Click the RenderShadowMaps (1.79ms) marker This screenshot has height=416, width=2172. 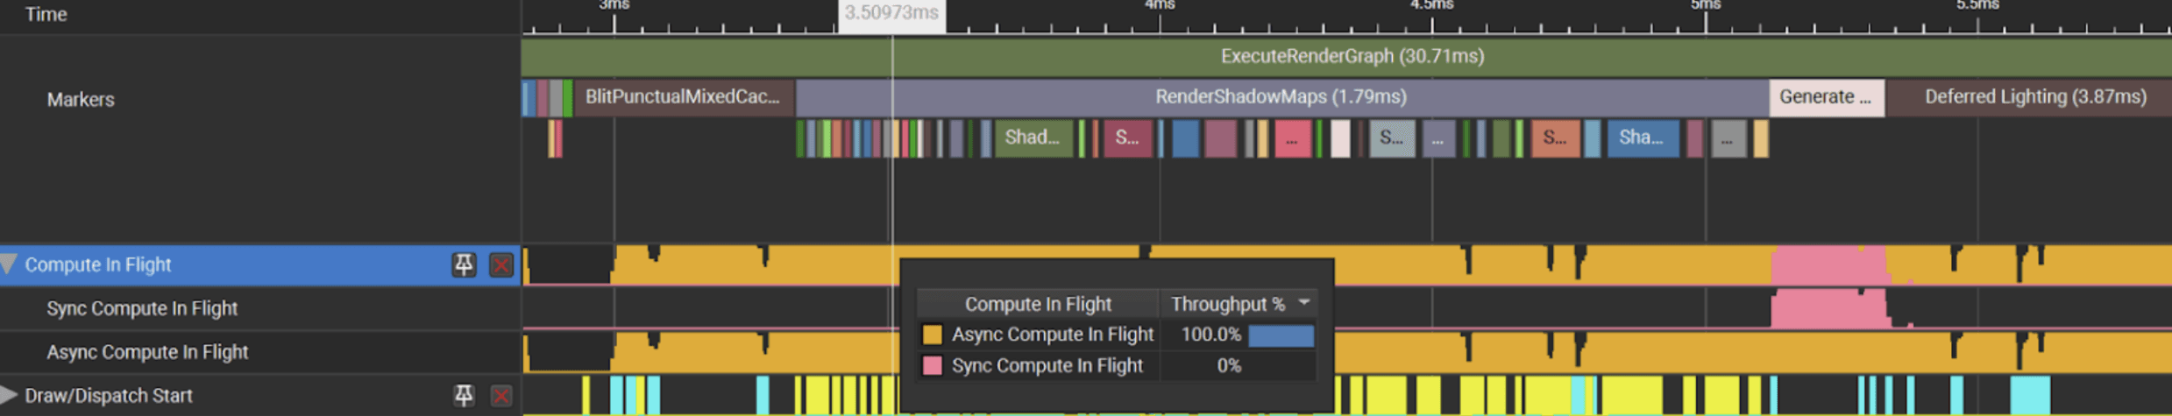click(1281, 96)
